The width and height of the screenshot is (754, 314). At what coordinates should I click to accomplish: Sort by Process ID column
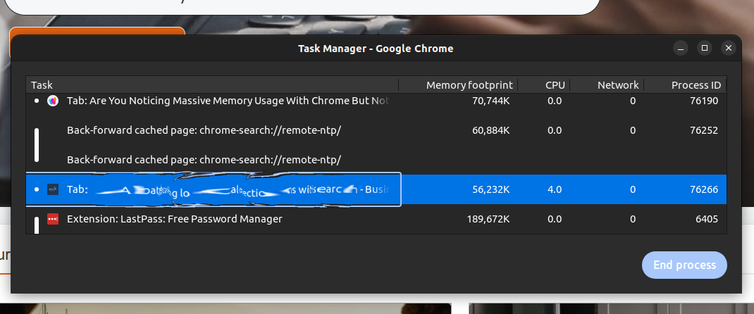(x=685, y=85)
